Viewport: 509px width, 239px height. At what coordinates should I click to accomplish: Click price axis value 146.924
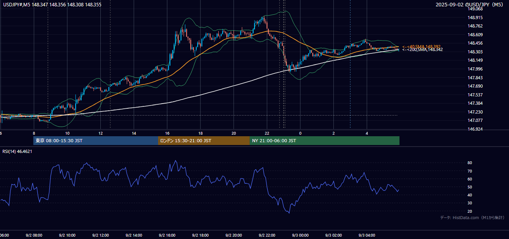click(x=475, y=129)
